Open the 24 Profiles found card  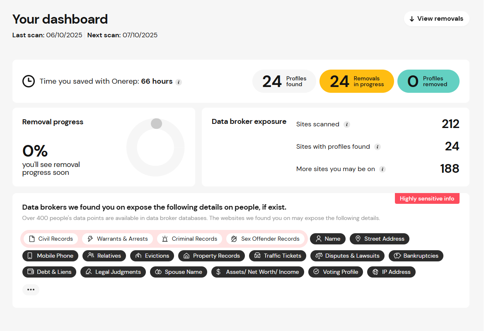pos(284,81)
